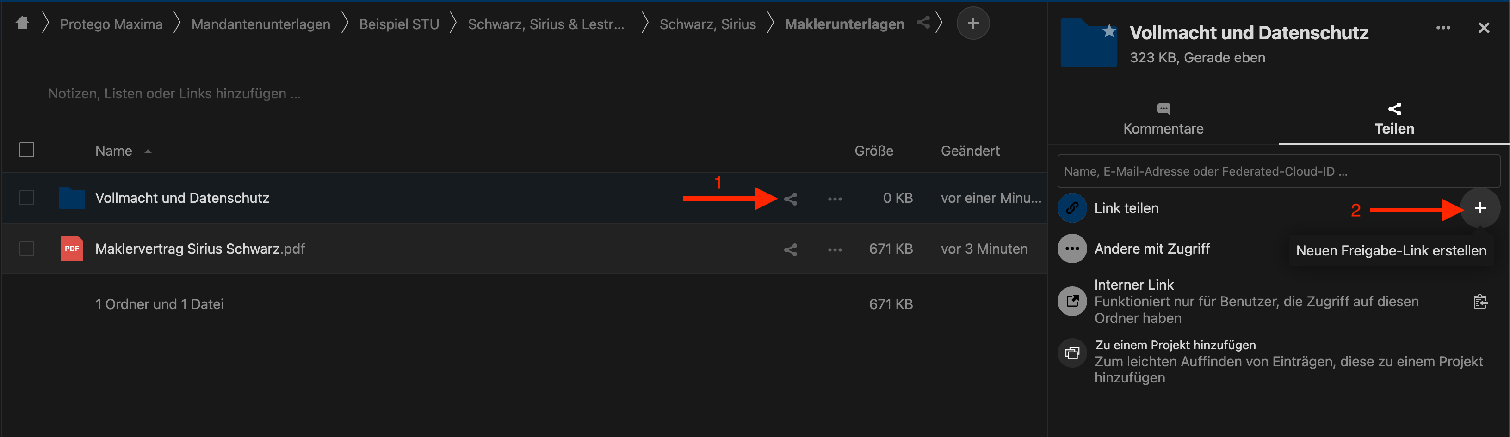1510x437 pixels.
Task: Click the home icon in the breadcrumb
Action: tap(22, 23)
